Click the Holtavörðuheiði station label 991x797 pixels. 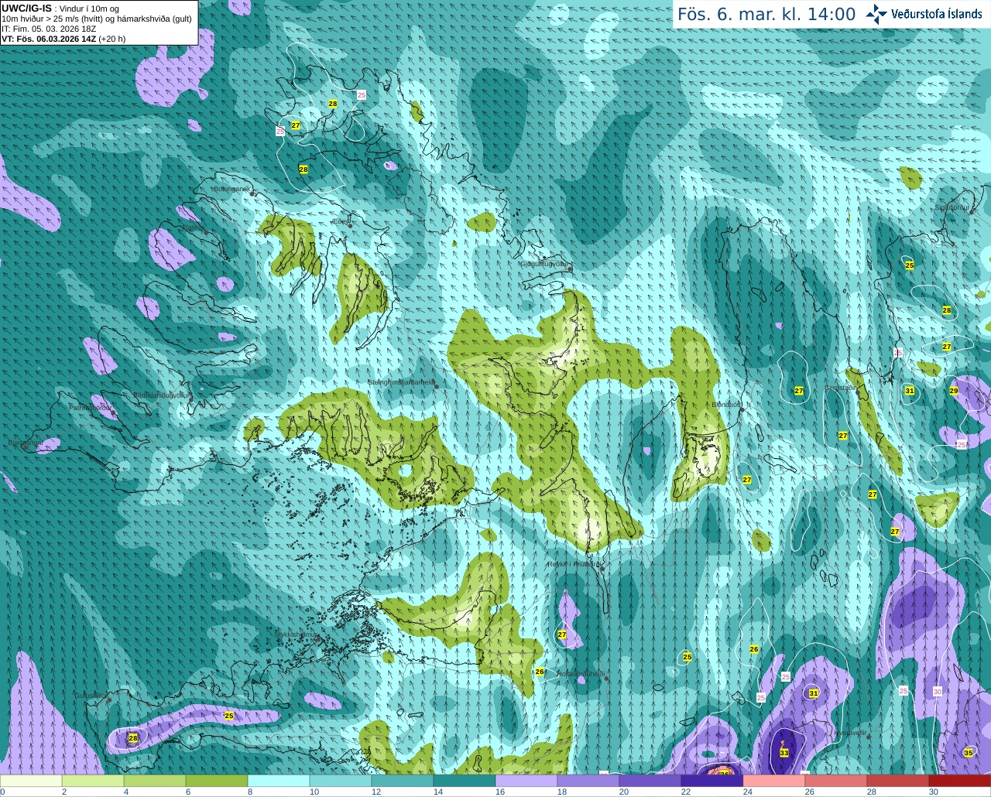pyautogui.click(x=581, y=674)
